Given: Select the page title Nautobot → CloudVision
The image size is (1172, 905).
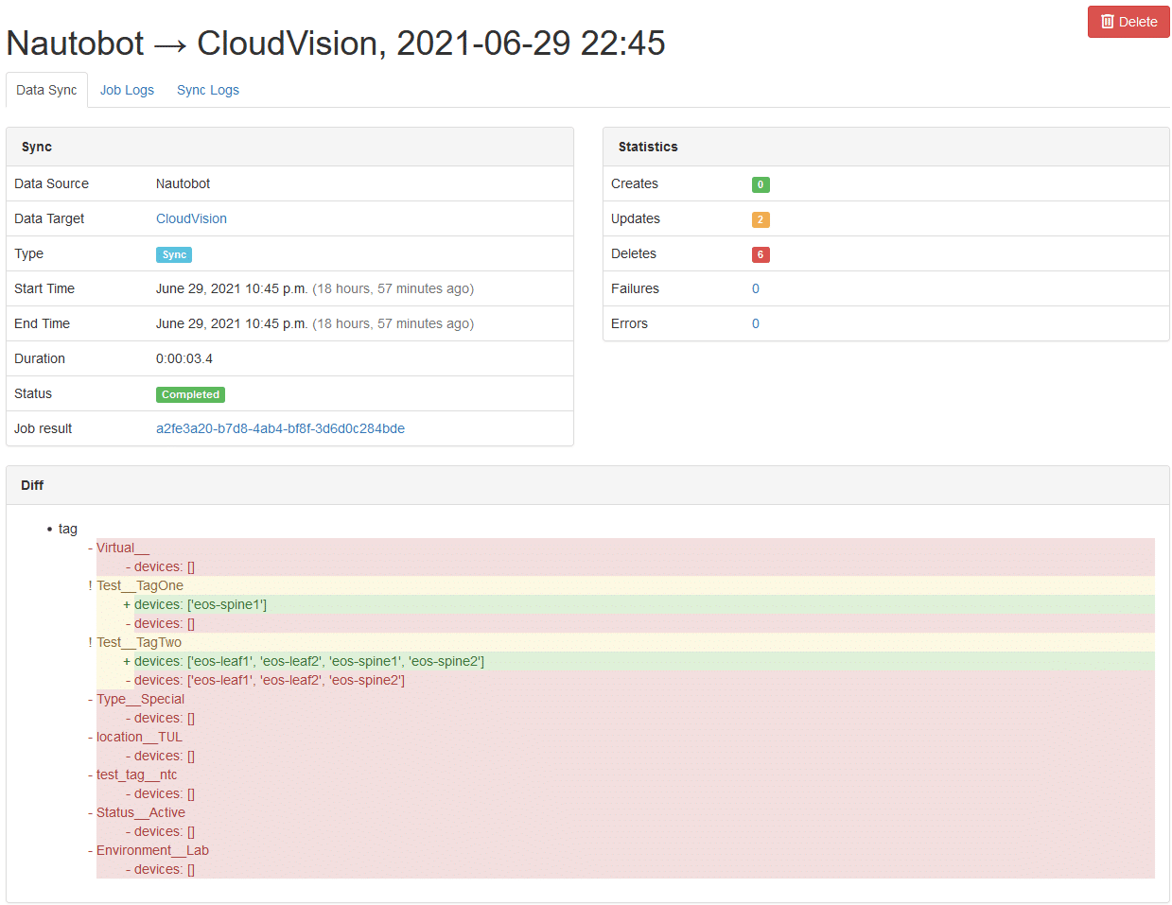Looking at the screenshot, I should pyautogui.click(x=336, y=43).
